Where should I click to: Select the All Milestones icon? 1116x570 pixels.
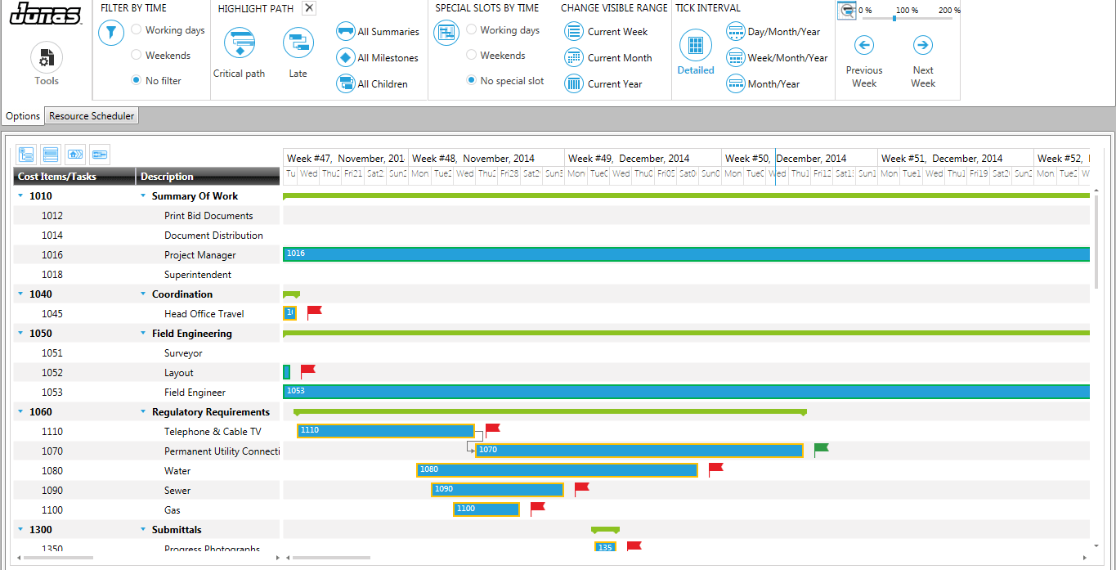pyautogui.click(x=347, y=57)
